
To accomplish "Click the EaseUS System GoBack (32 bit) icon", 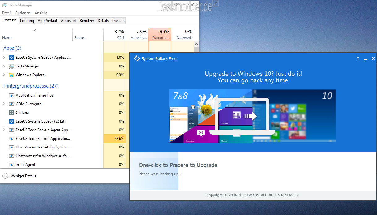I will (11, 121).
